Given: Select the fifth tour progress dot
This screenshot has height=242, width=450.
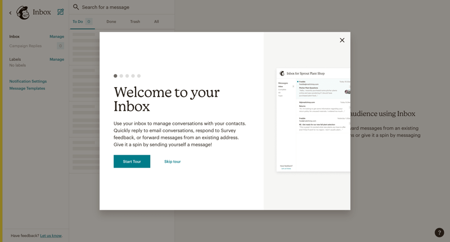Looking at the screenshot, I should (139, 76).
